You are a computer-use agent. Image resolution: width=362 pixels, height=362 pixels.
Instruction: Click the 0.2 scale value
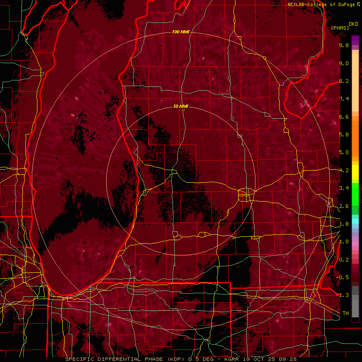[344, 260]
